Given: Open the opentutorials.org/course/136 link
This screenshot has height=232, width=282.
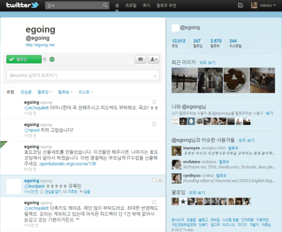Looking at the screenshot, I should tap(68, 164).
